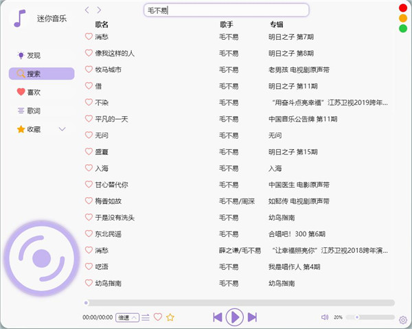Toggle heart for song 借
412x329 pixels.
[x=89, y=86]
